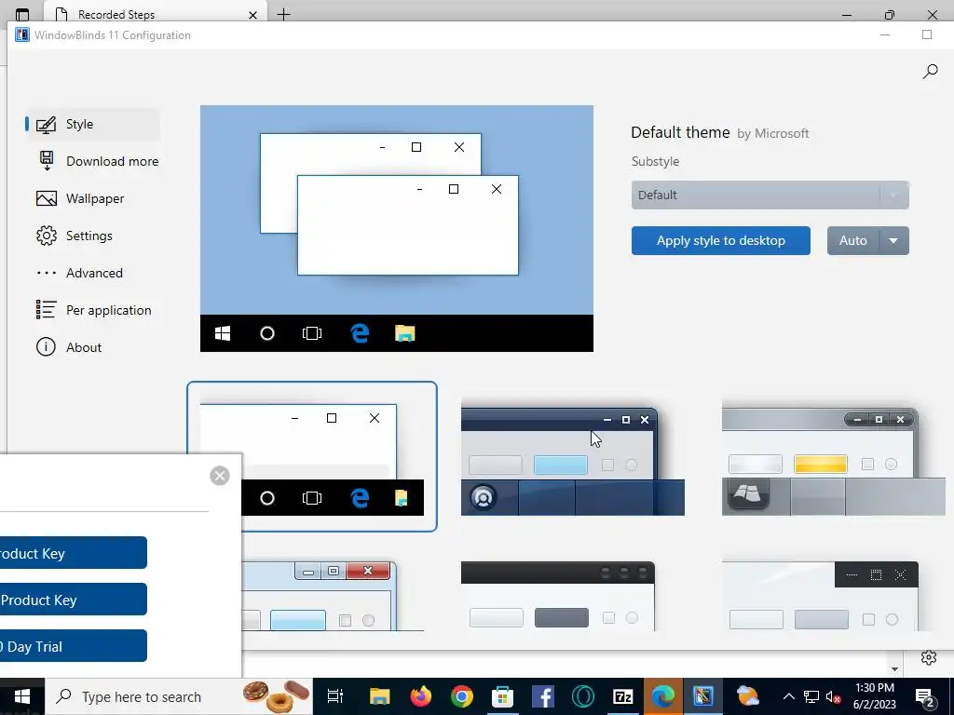Open the Advanced section
954x715 pixels.
80,273
